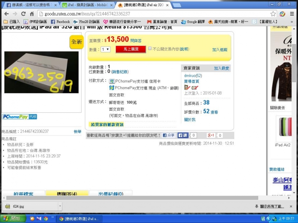The height and width of the screenshot is (223, 298).
Task: Click the PChomePay 代收 badge
Action: point(19,117)
